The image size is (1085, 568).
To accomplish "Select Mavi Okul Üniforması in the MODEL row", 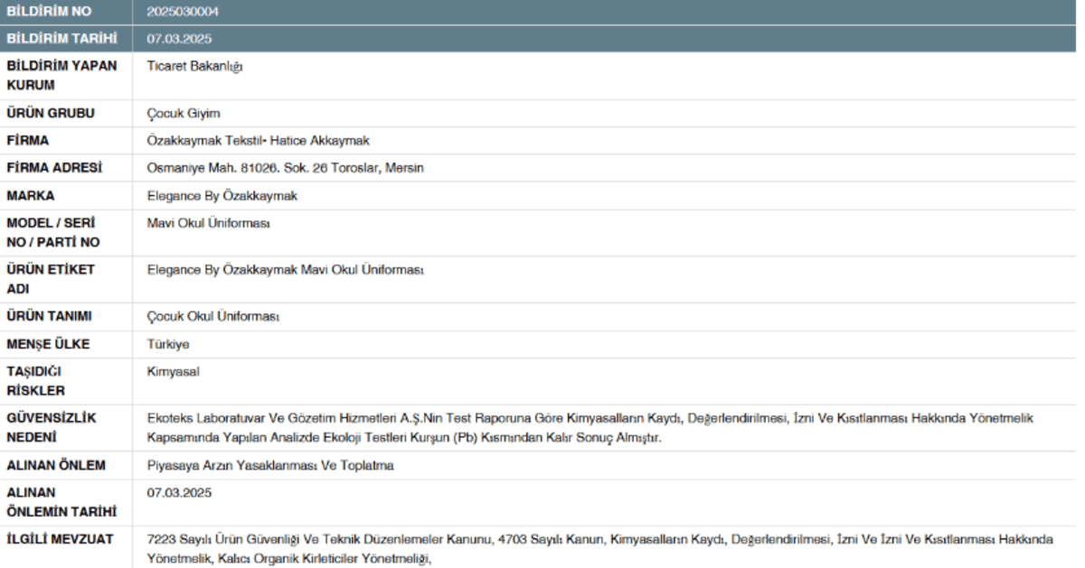I will pyautogui.click(x=209, y=223).
